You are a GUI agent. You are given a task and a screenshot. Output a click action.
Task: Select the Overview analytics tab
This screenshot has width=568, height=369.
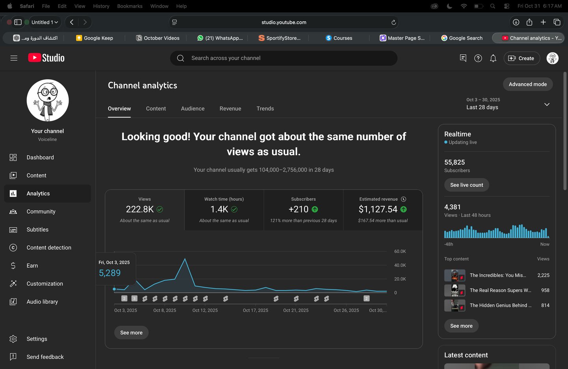coord(120,108)
